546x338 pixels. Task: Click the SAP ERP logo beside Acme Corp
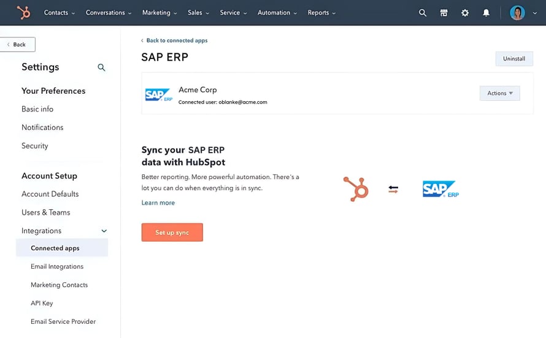(x=159, y=94)
